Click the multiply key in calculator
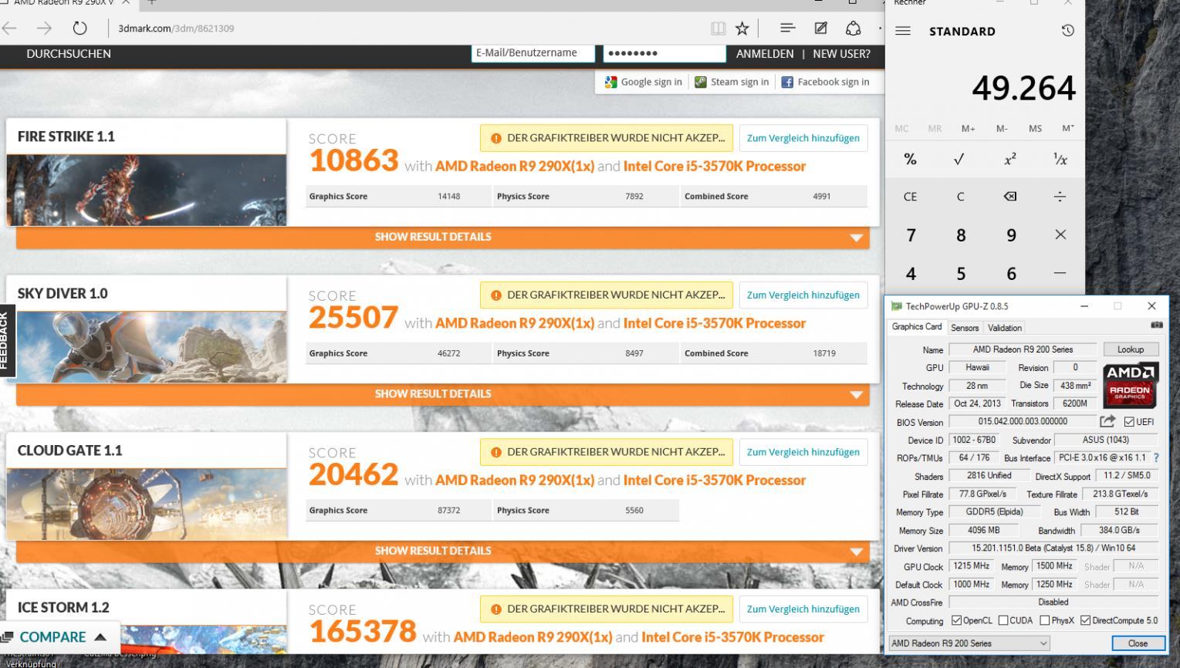The height and width of the screenshot is (668, 1180). coord(1060,234)
